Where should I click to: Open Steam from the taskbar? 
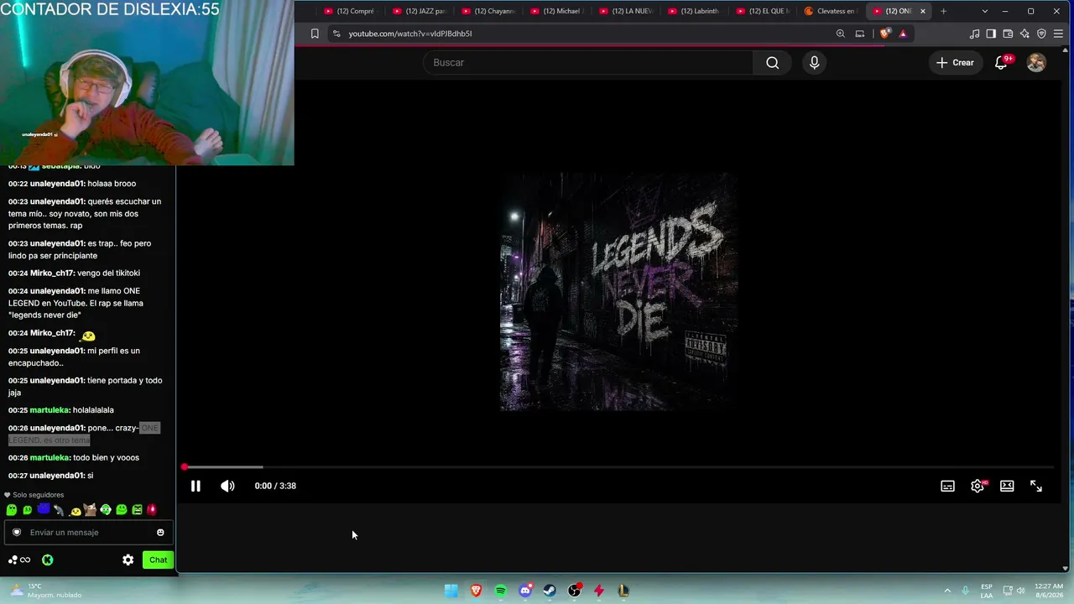coord(550,591)
